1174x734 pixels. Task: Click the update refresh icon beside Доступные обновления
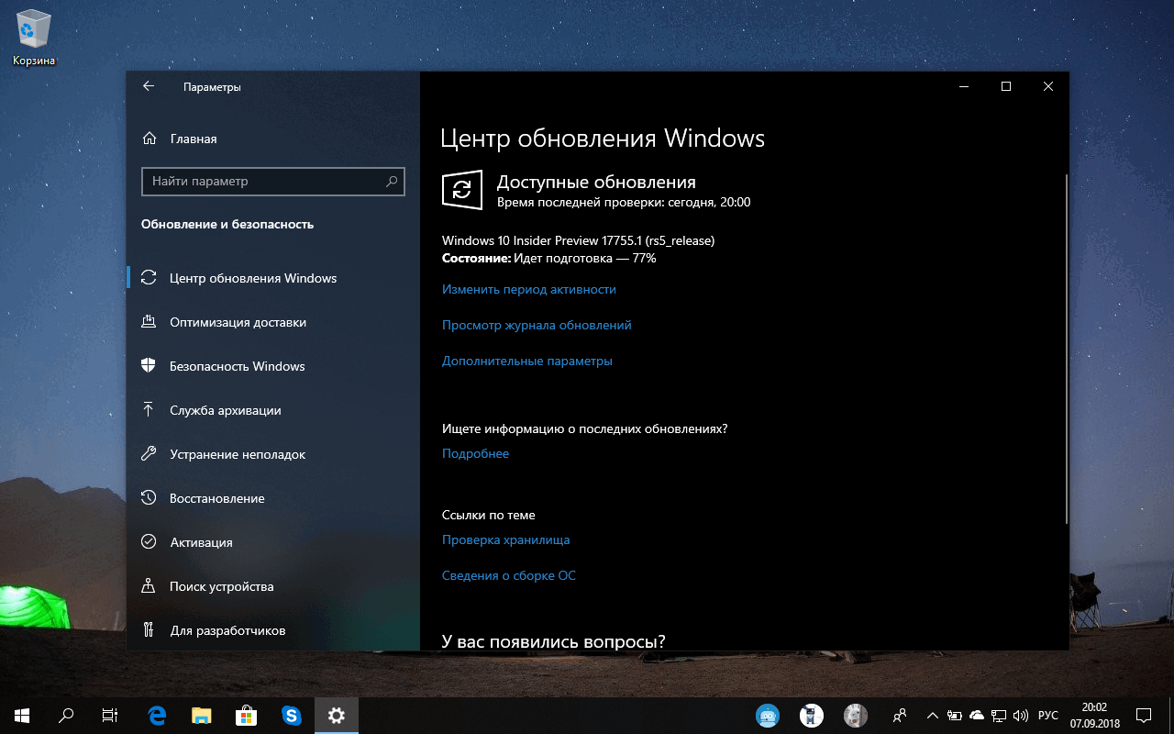point(462,189)
